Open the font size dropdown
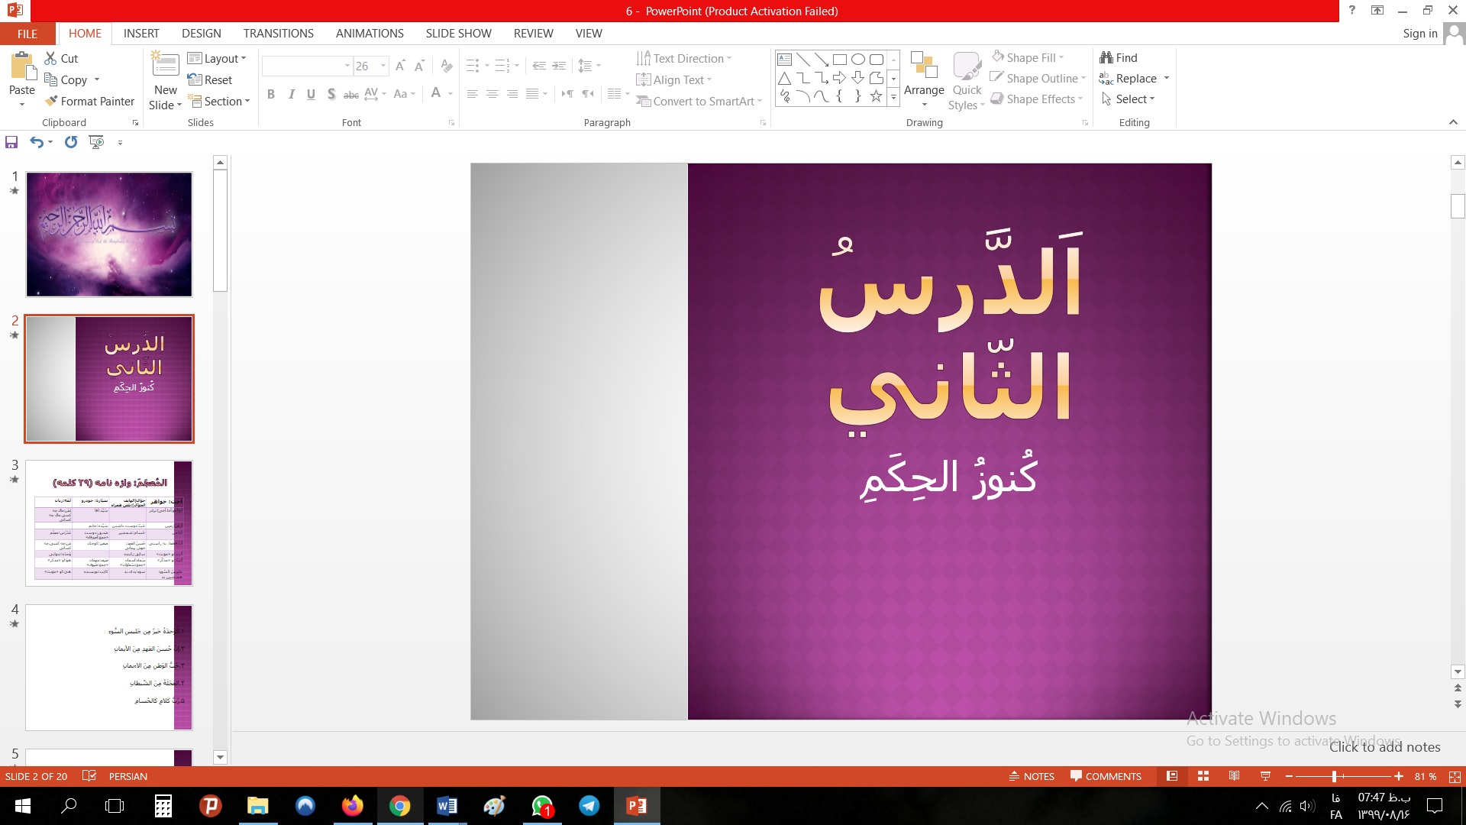Screen dimensions: 1466x825 point(383,66)
